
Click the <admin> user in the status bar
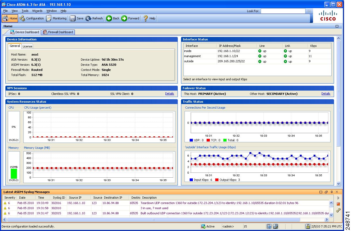click(x=228, y=226)
